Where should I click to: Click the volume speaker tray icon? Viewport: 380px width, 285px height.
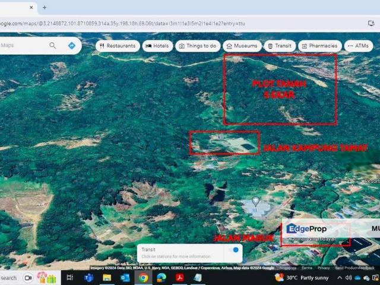(x=349, y=278)
